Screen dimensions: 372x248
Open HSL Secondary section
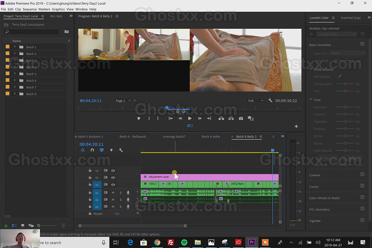319,210
